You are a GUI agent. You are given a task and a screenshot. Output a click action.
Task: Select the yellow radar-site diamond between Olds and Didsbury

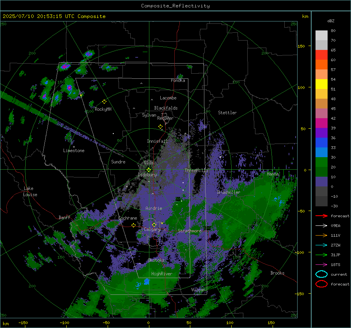[149, 170]
